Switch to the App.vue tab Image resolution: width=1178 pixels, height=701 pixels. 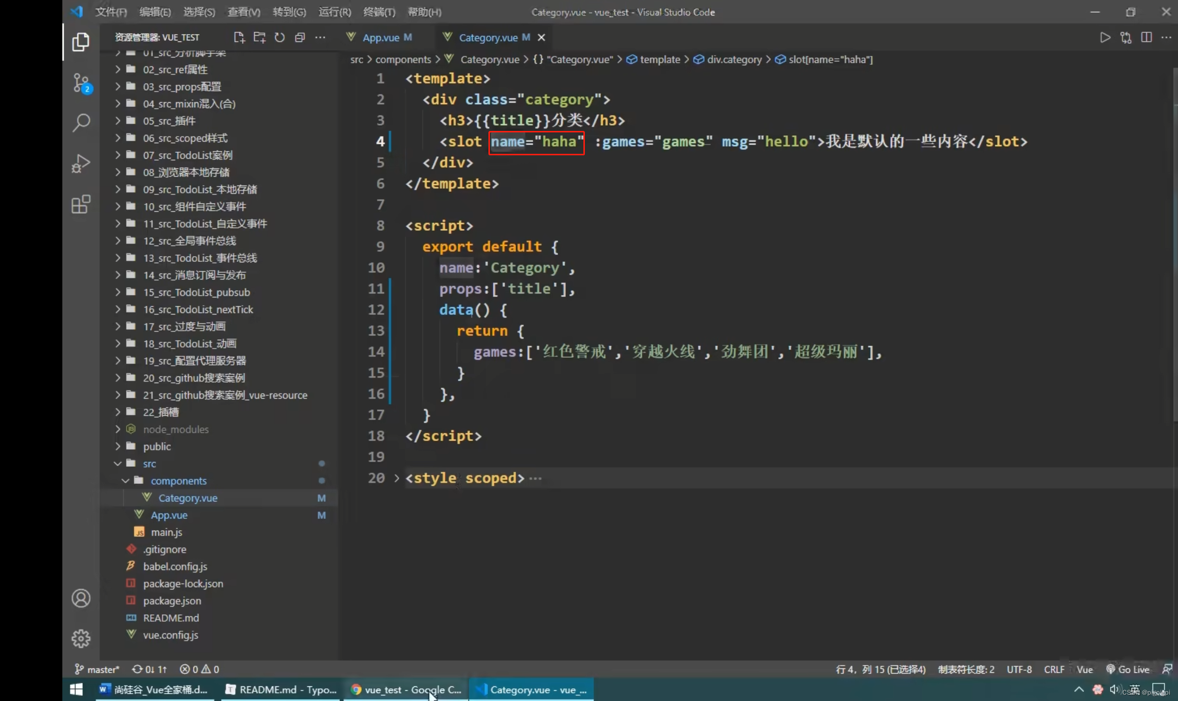(380, 37)
